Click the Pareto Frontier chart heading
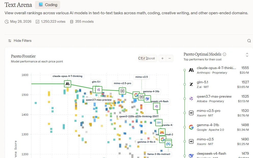 click(x=23, y=56)
